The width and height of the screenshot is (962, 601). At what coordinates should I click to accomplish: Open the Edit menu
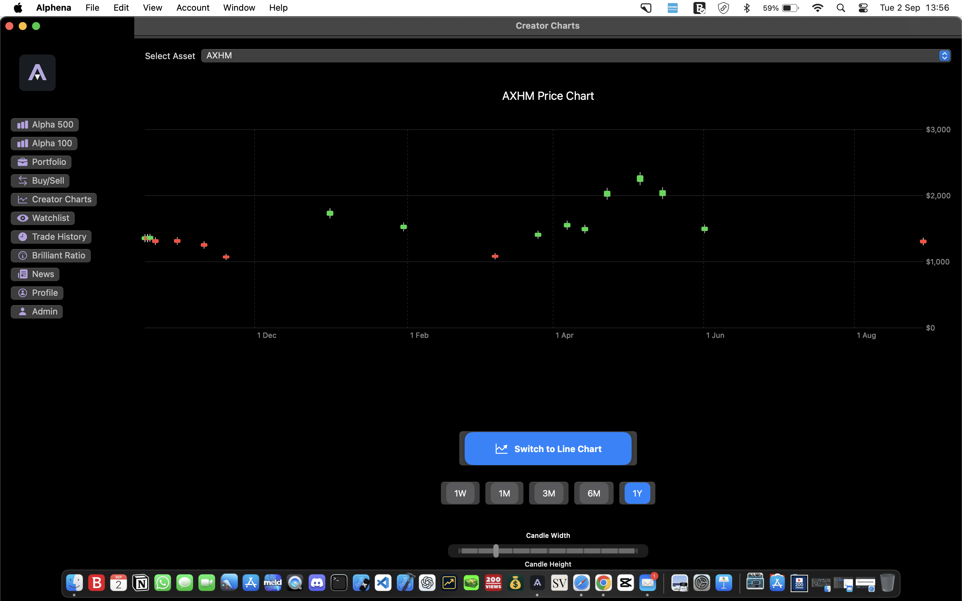pos(121,8)
